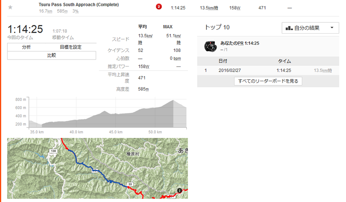Click elevation chart peak near 800 m
The width and height of the screenshot is (346, 202).
(x=173, y=101)
